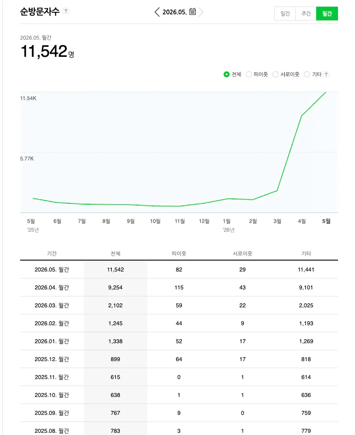This screenshot has width=355, height=435.
Task: Select the 2026.01. 월간 row label
Action: click(52, 341)
